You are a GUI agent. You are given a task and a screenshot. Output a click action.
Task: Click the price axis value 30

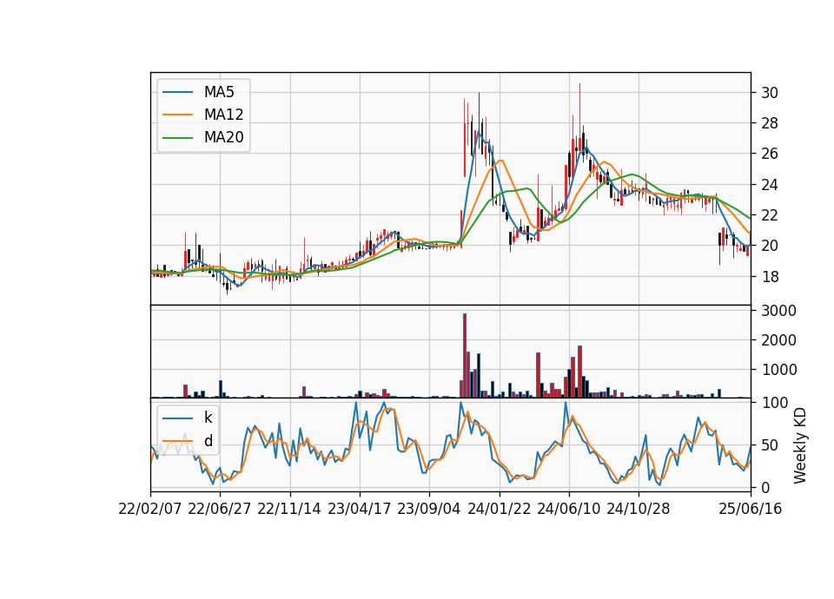(770, 93)
